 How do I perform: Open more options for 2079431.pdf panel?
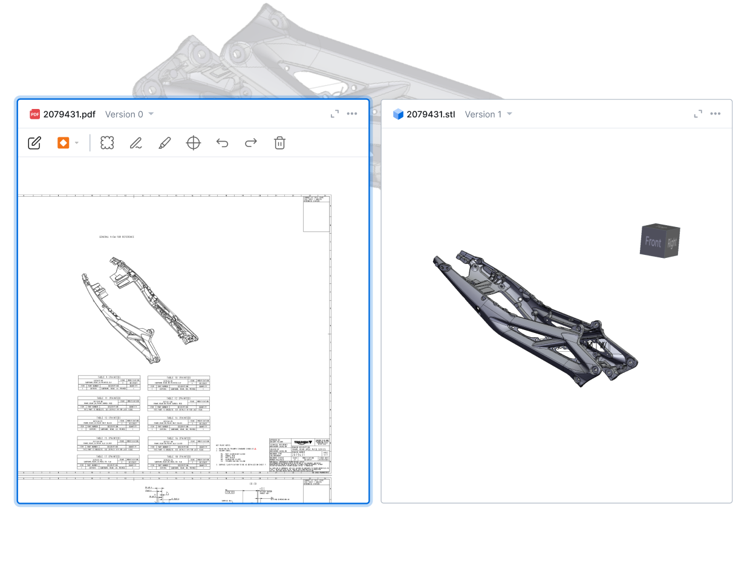352,114
